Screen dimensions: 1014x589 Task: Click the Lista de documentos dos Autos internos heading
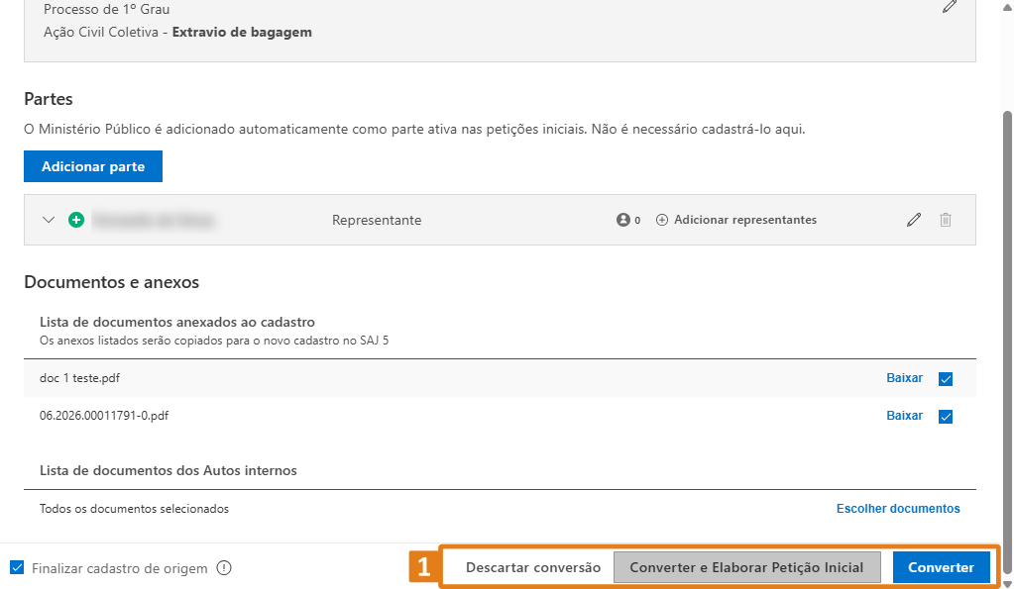(169, 470)
